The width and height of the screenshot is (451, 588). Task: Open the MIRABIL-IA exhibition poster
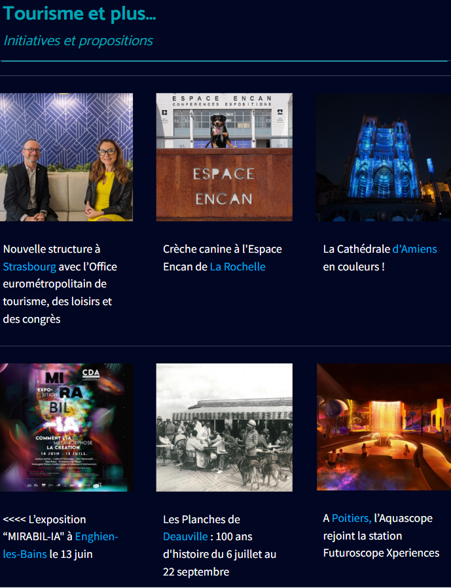pos(66,428)
